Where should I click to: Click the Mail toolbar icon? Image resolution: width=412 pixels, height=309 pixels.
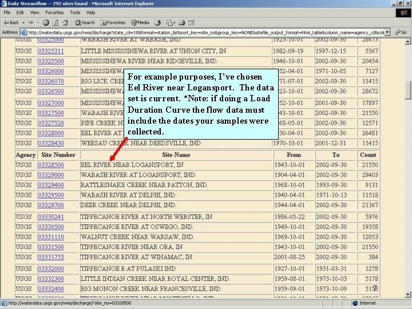pos(171,22)
